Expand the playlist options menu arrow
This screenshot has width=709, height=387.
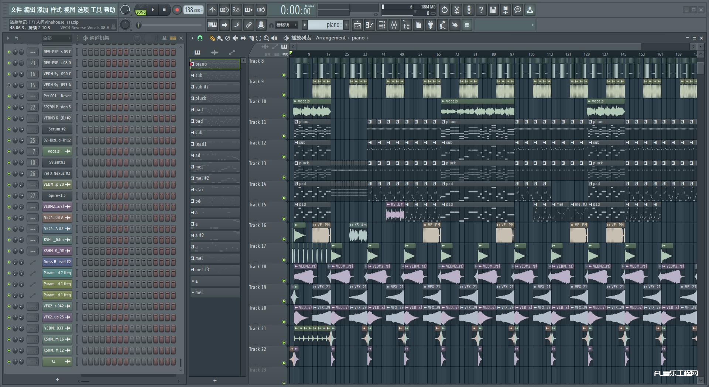[x=192, y=38]
